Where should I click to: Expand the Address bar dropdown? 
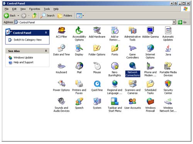174,22
